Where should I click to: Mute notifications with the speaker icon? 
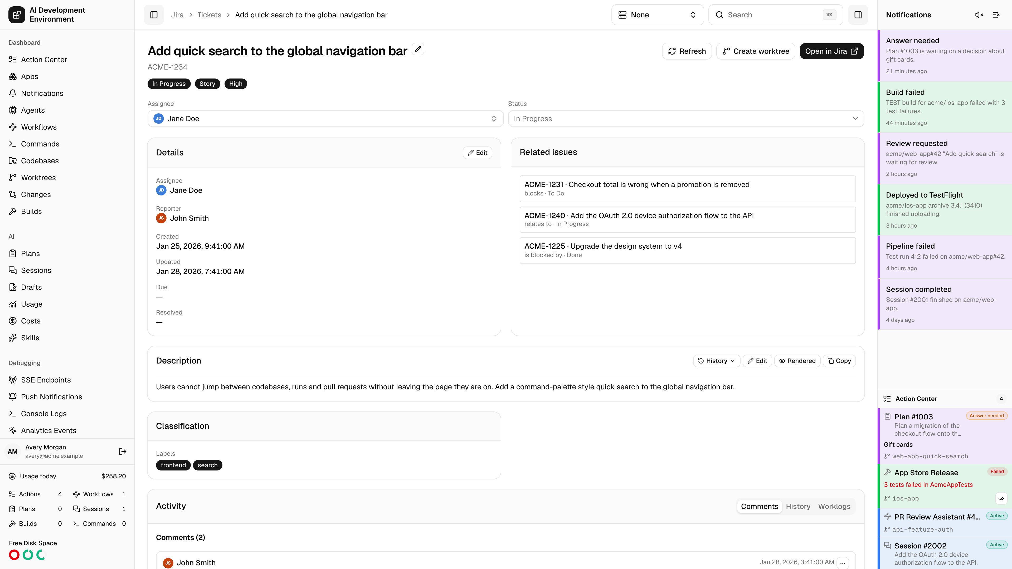click(979, 15)
